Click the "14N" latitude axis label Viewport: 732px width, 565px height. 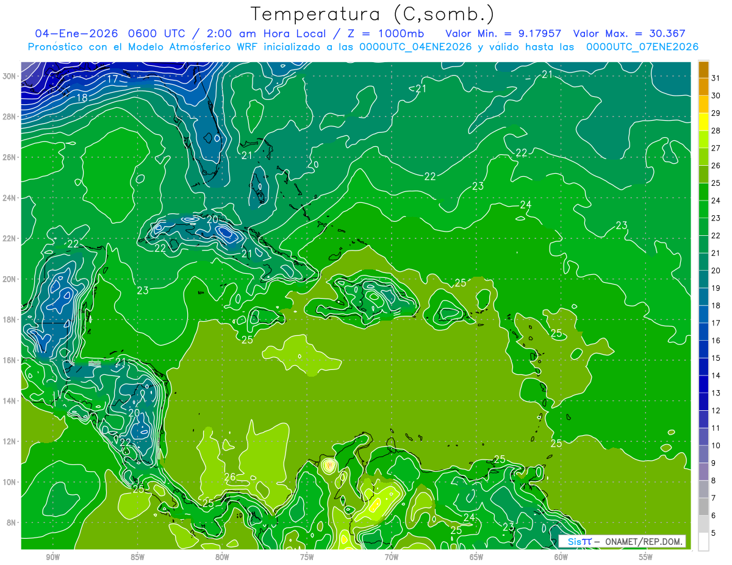coord(10,401)
